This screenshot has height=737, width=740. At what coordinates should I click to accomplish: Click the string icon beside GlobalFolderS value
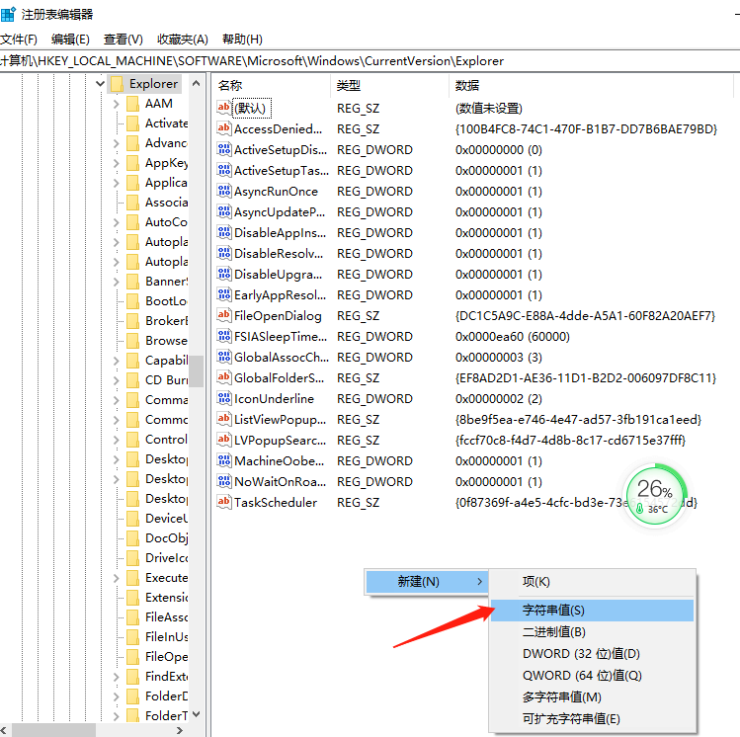point(223,378)
